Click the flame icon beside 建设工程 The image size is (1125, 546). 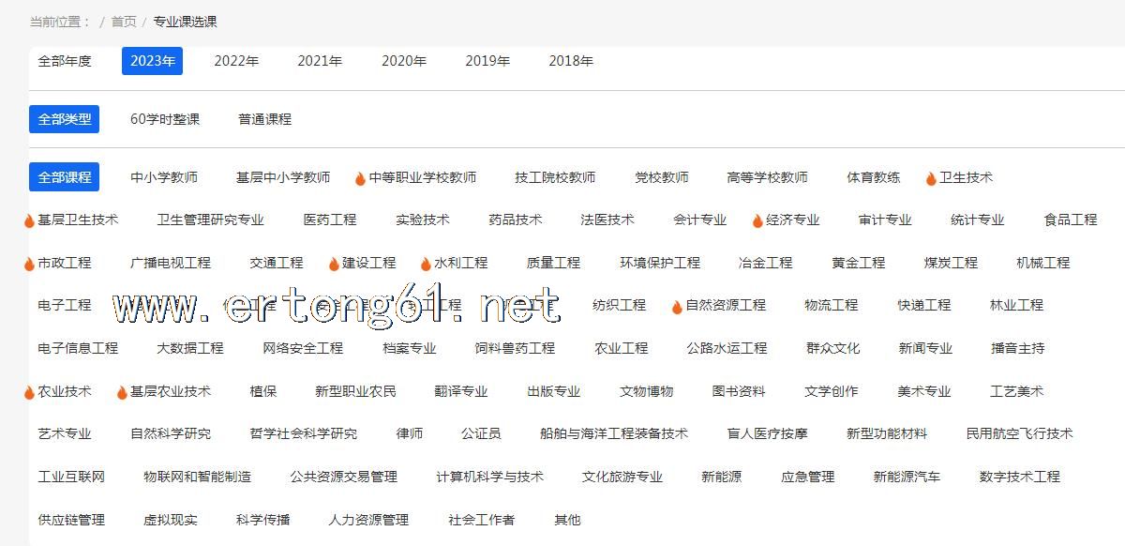333,264
